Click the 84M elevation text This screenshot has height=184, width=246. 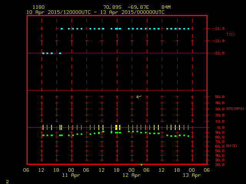[x=166, y=7]
